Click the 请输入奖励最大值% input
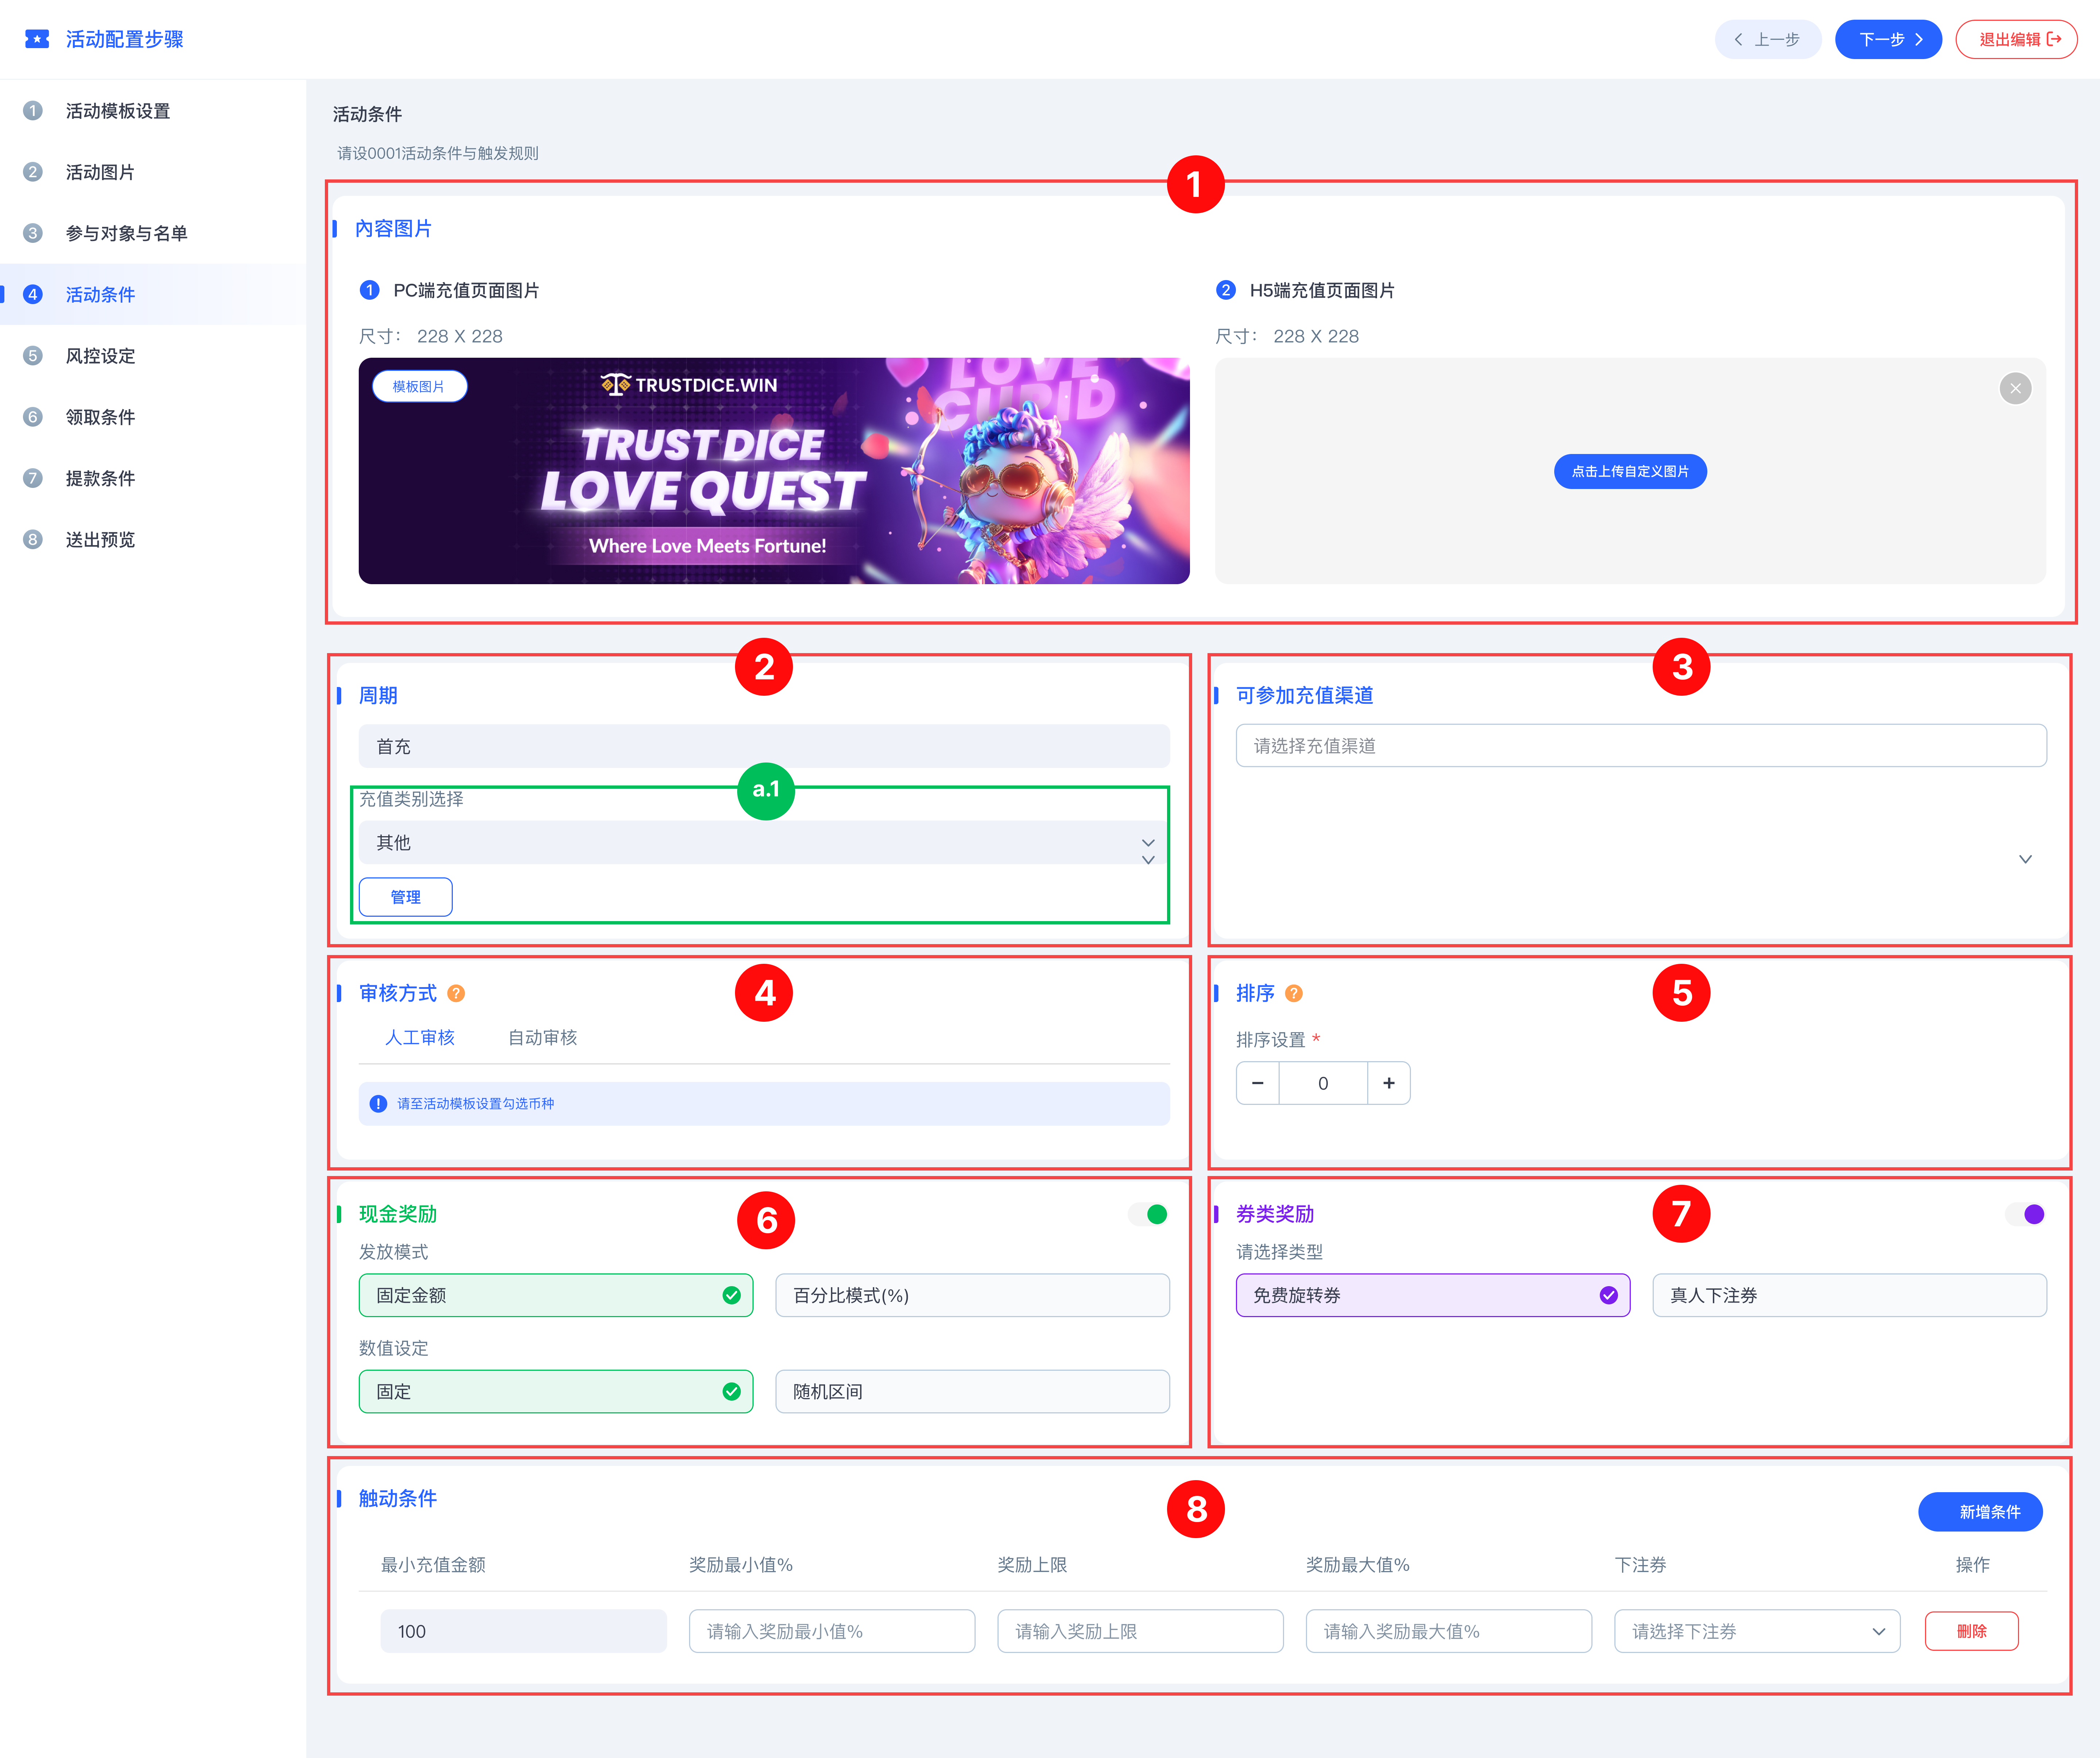This screenshot has width=2100, height=1758. (x=1449, y=1631)
